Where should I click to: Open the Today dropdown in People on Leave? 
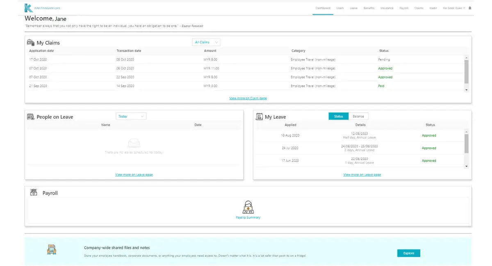[131, 116]
